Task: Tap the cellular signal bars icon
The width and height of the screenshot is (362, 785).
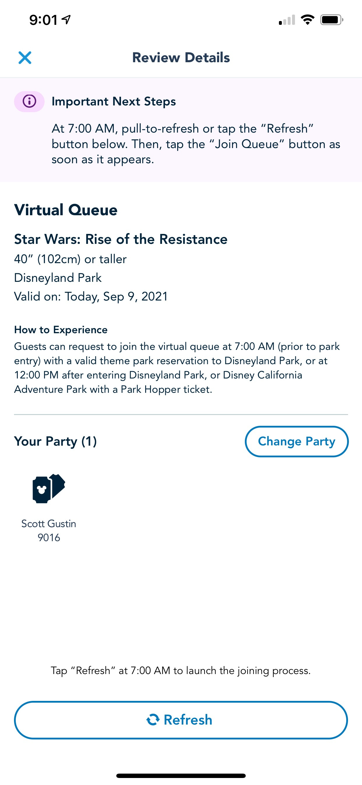Action: [x=287, y=20]
